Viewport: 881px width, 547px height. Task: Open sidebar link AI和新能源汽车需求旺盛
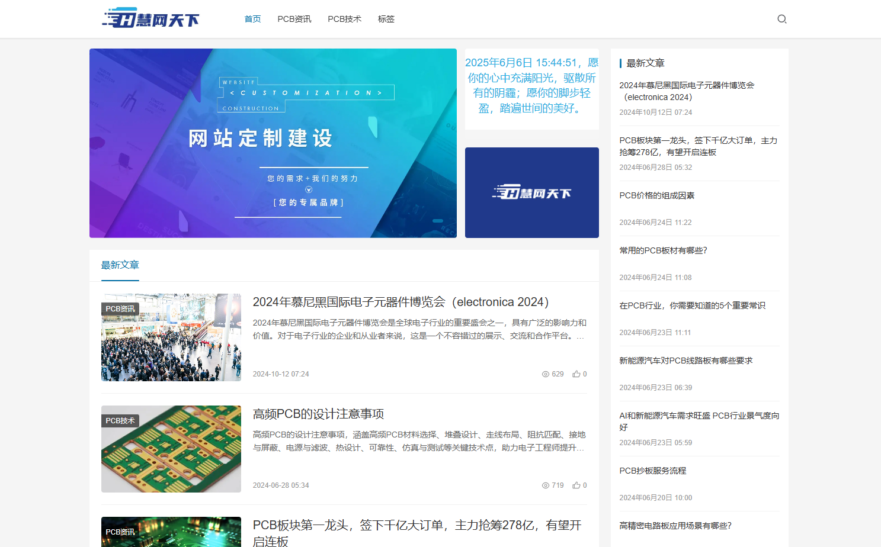coord(699,421)
